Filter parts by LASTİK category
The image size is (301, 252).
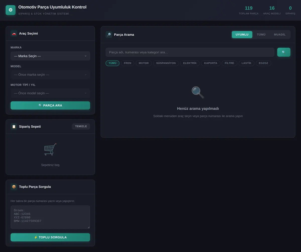coord(246,63)
